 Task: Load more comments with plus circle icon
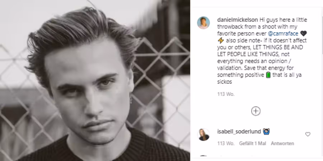256,111
